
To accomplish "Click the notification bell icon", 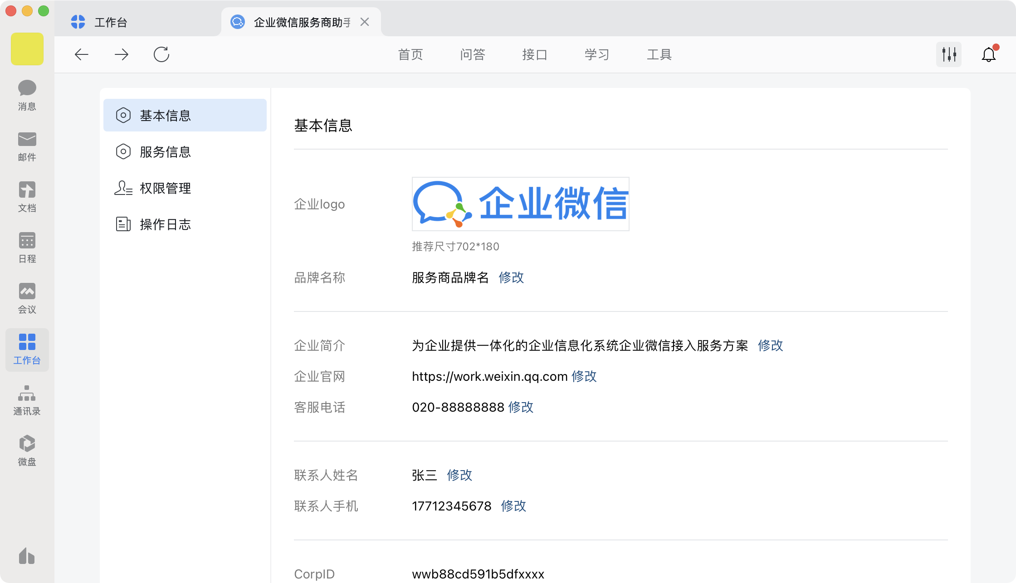I will click(x=989, y=54).
